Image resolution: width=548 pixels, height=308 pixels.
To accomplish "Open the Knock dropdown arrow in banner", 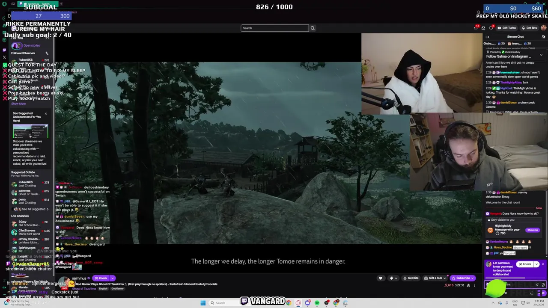I will (536, 264).
